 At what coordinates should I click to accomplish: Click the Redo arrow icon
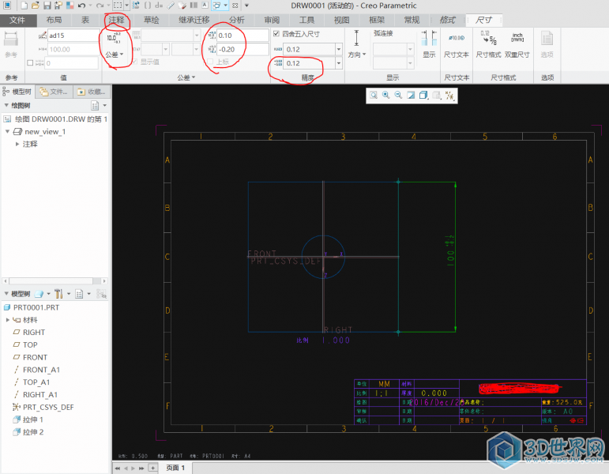pos(100,6)
